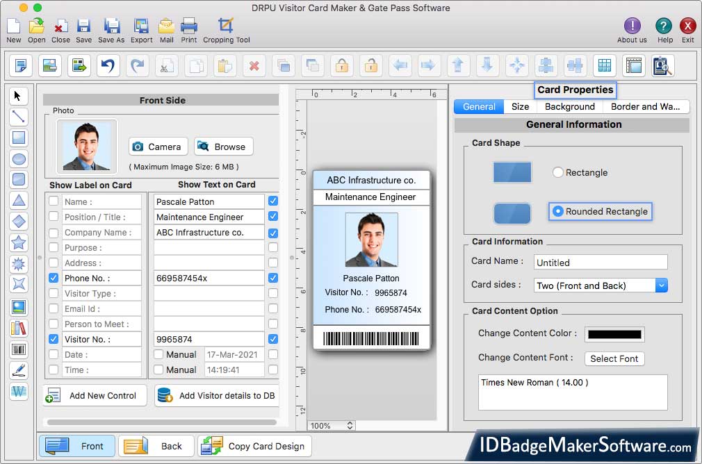Click the rectangle card shape preview

point(512,172)
